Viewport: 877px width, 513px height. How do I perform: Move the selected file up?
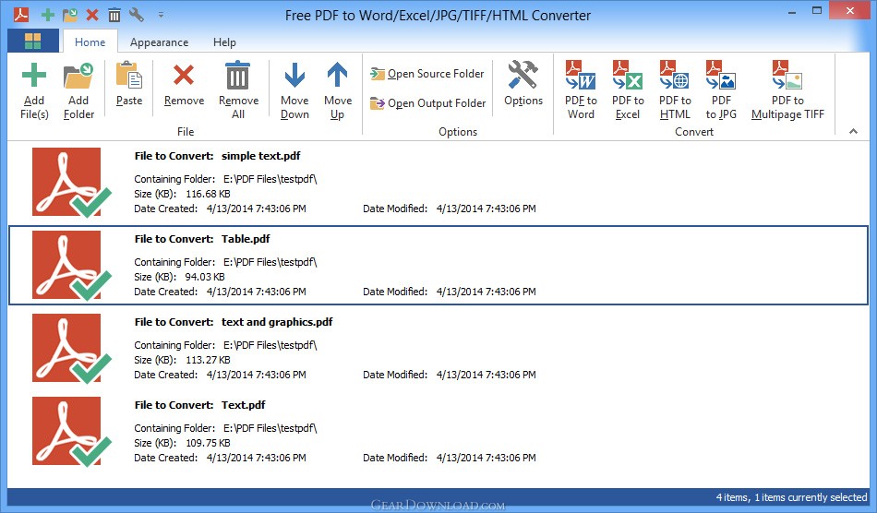point(338,91)
